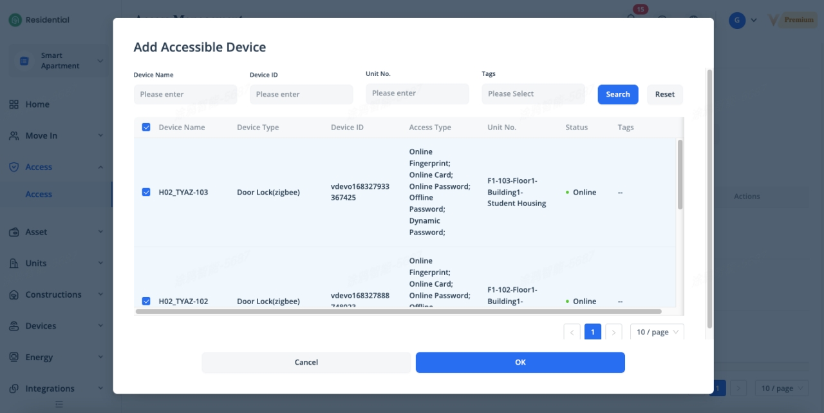Select the Access submenu item
Screen dimensions: 824x413
[x=39, y=195]
